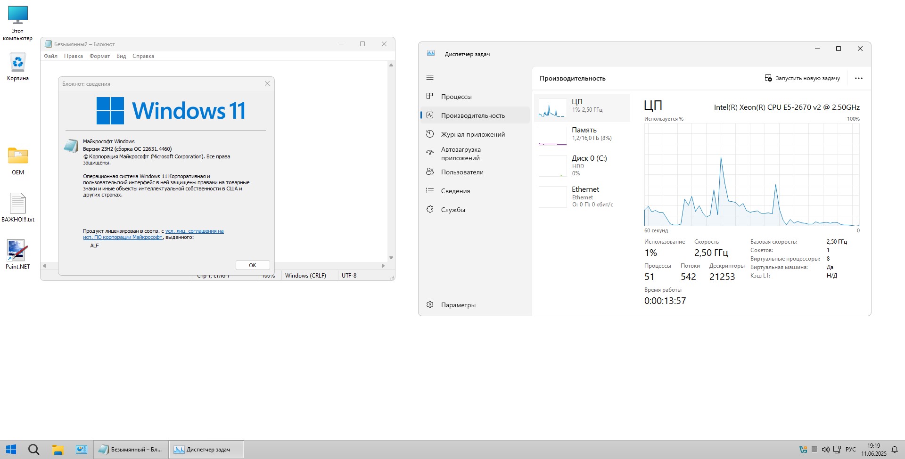Click Запустить новую задачу button
The image size is (905, 459).
[x=802, y=78]
